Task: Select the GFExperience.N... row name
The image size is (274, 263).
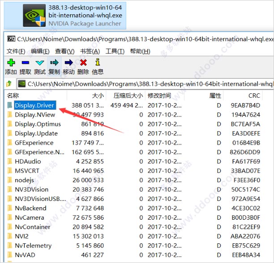Action: pos(39,152)
